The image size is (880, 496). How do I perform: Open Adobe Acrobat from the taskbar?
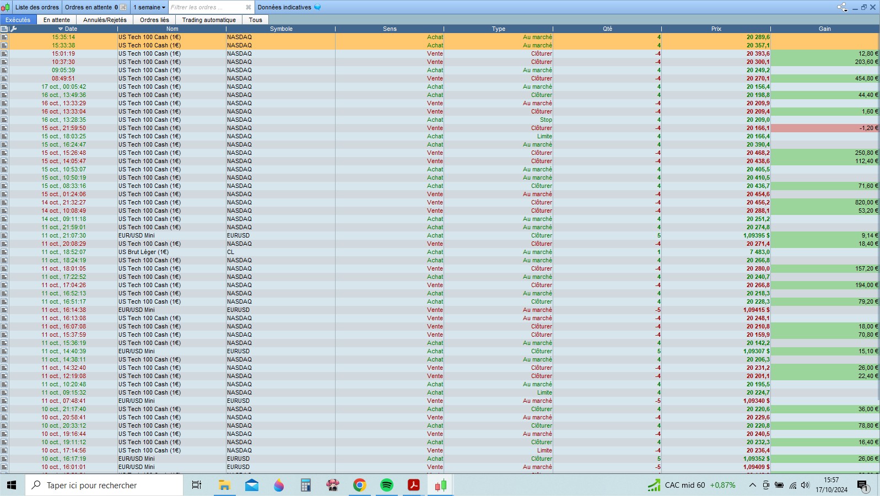[x=413, y=485]
